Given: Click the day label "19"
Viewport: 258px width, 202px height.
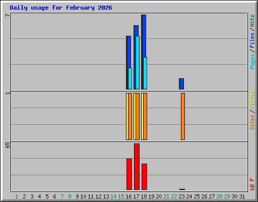Looking at the screenshot, I should coord(151,196).
